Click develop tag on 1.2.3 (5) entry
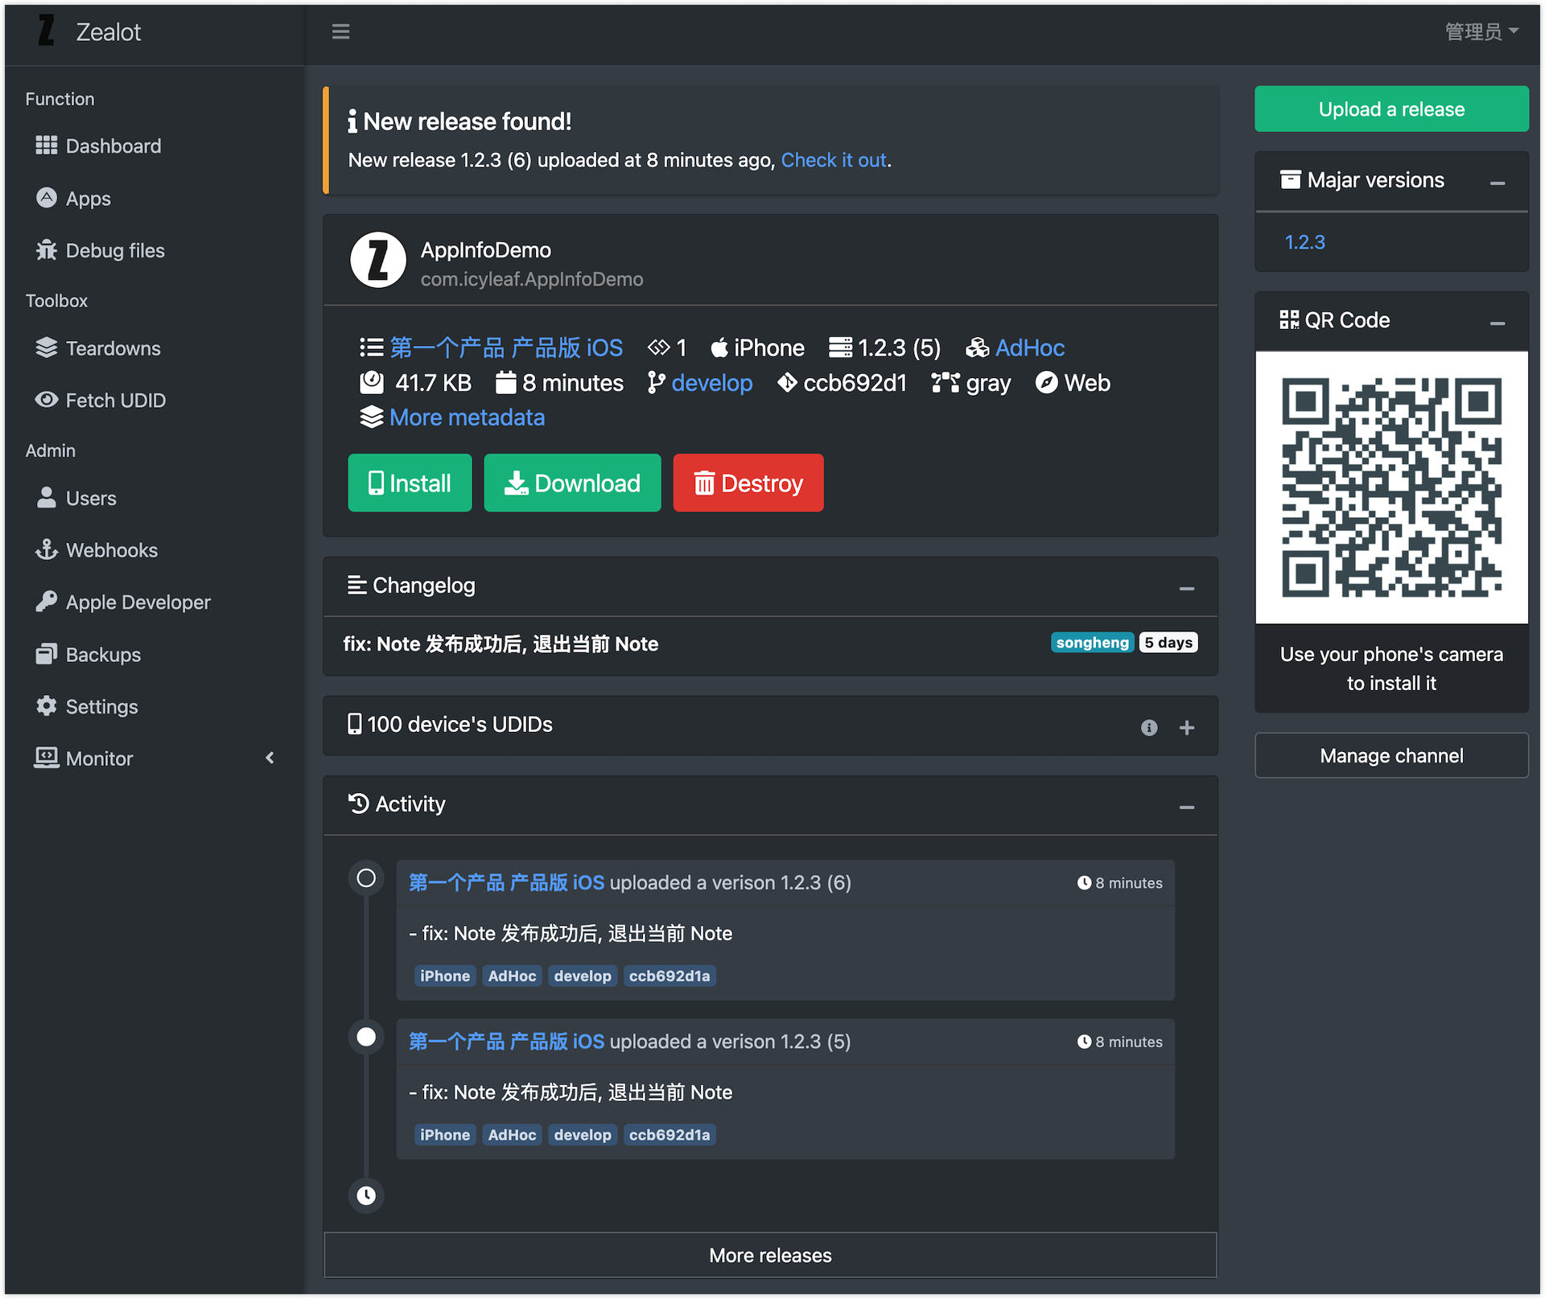This screenshot has width=1545, height=1299. [583, 1135]
